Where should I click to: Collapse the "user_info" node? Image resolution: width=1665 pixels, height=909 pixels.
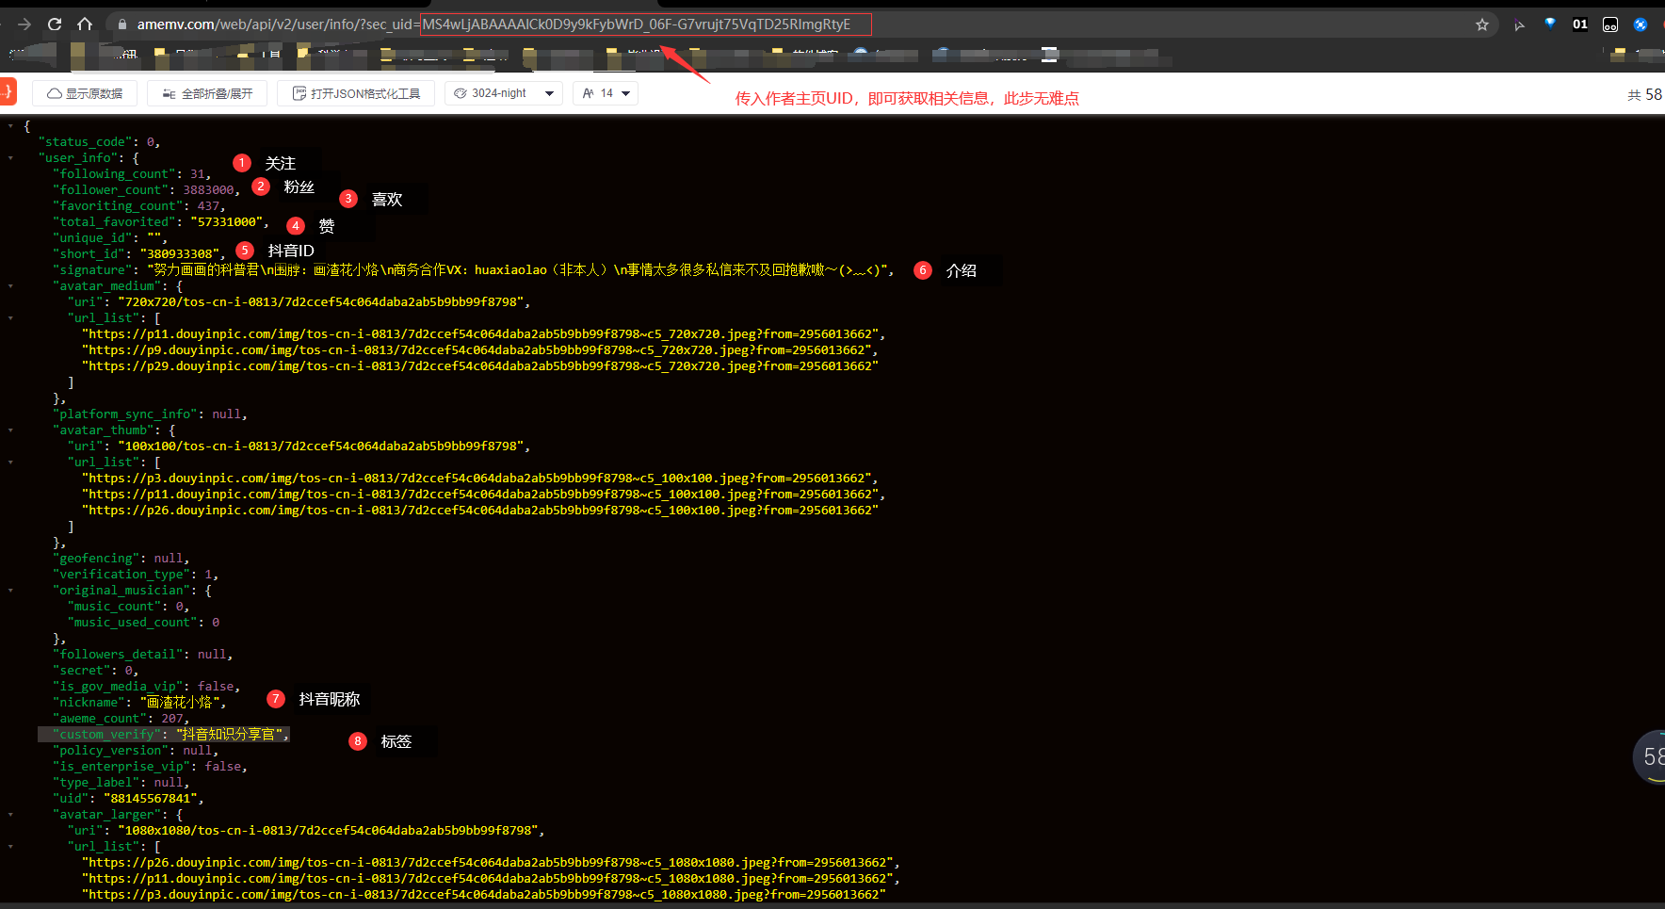10,157
